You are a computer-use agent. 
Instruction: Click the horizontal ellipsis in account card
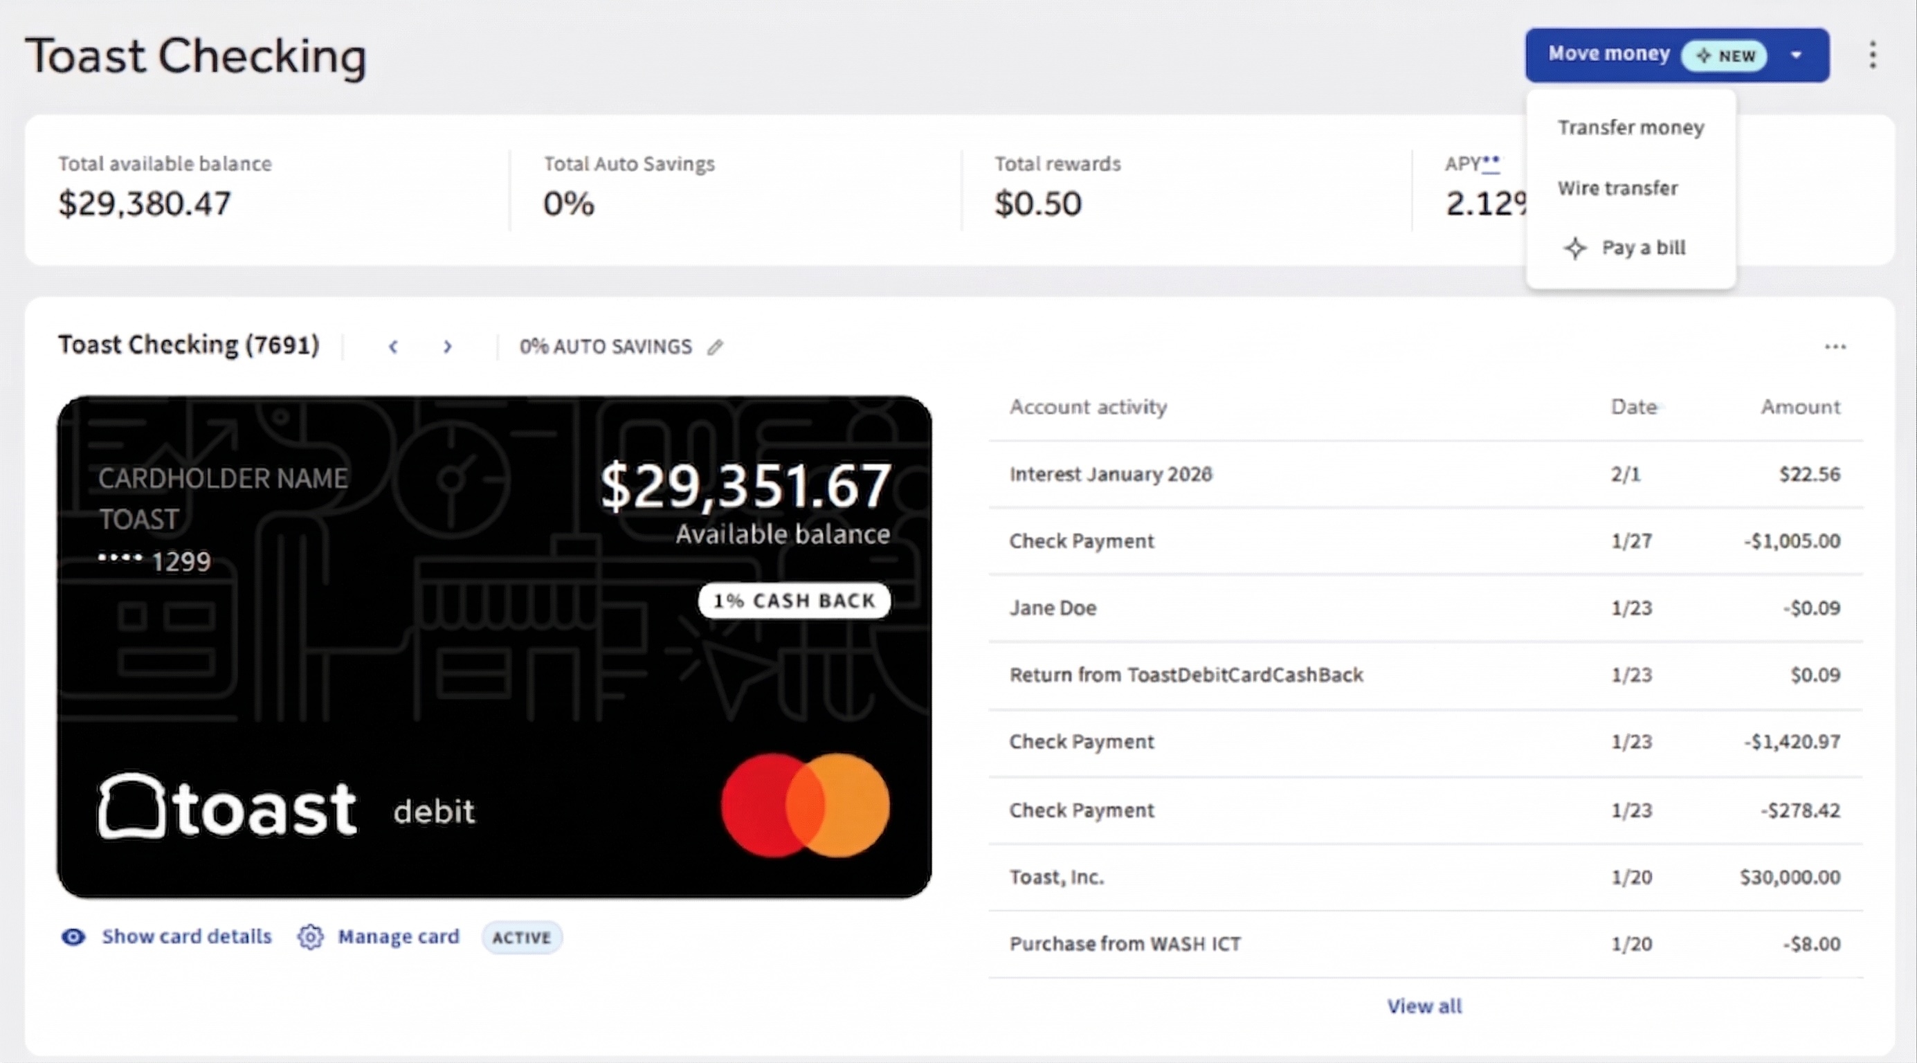(x=1835, y=347)
